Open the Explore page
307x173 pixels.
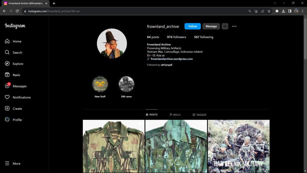tap(13, 64)
